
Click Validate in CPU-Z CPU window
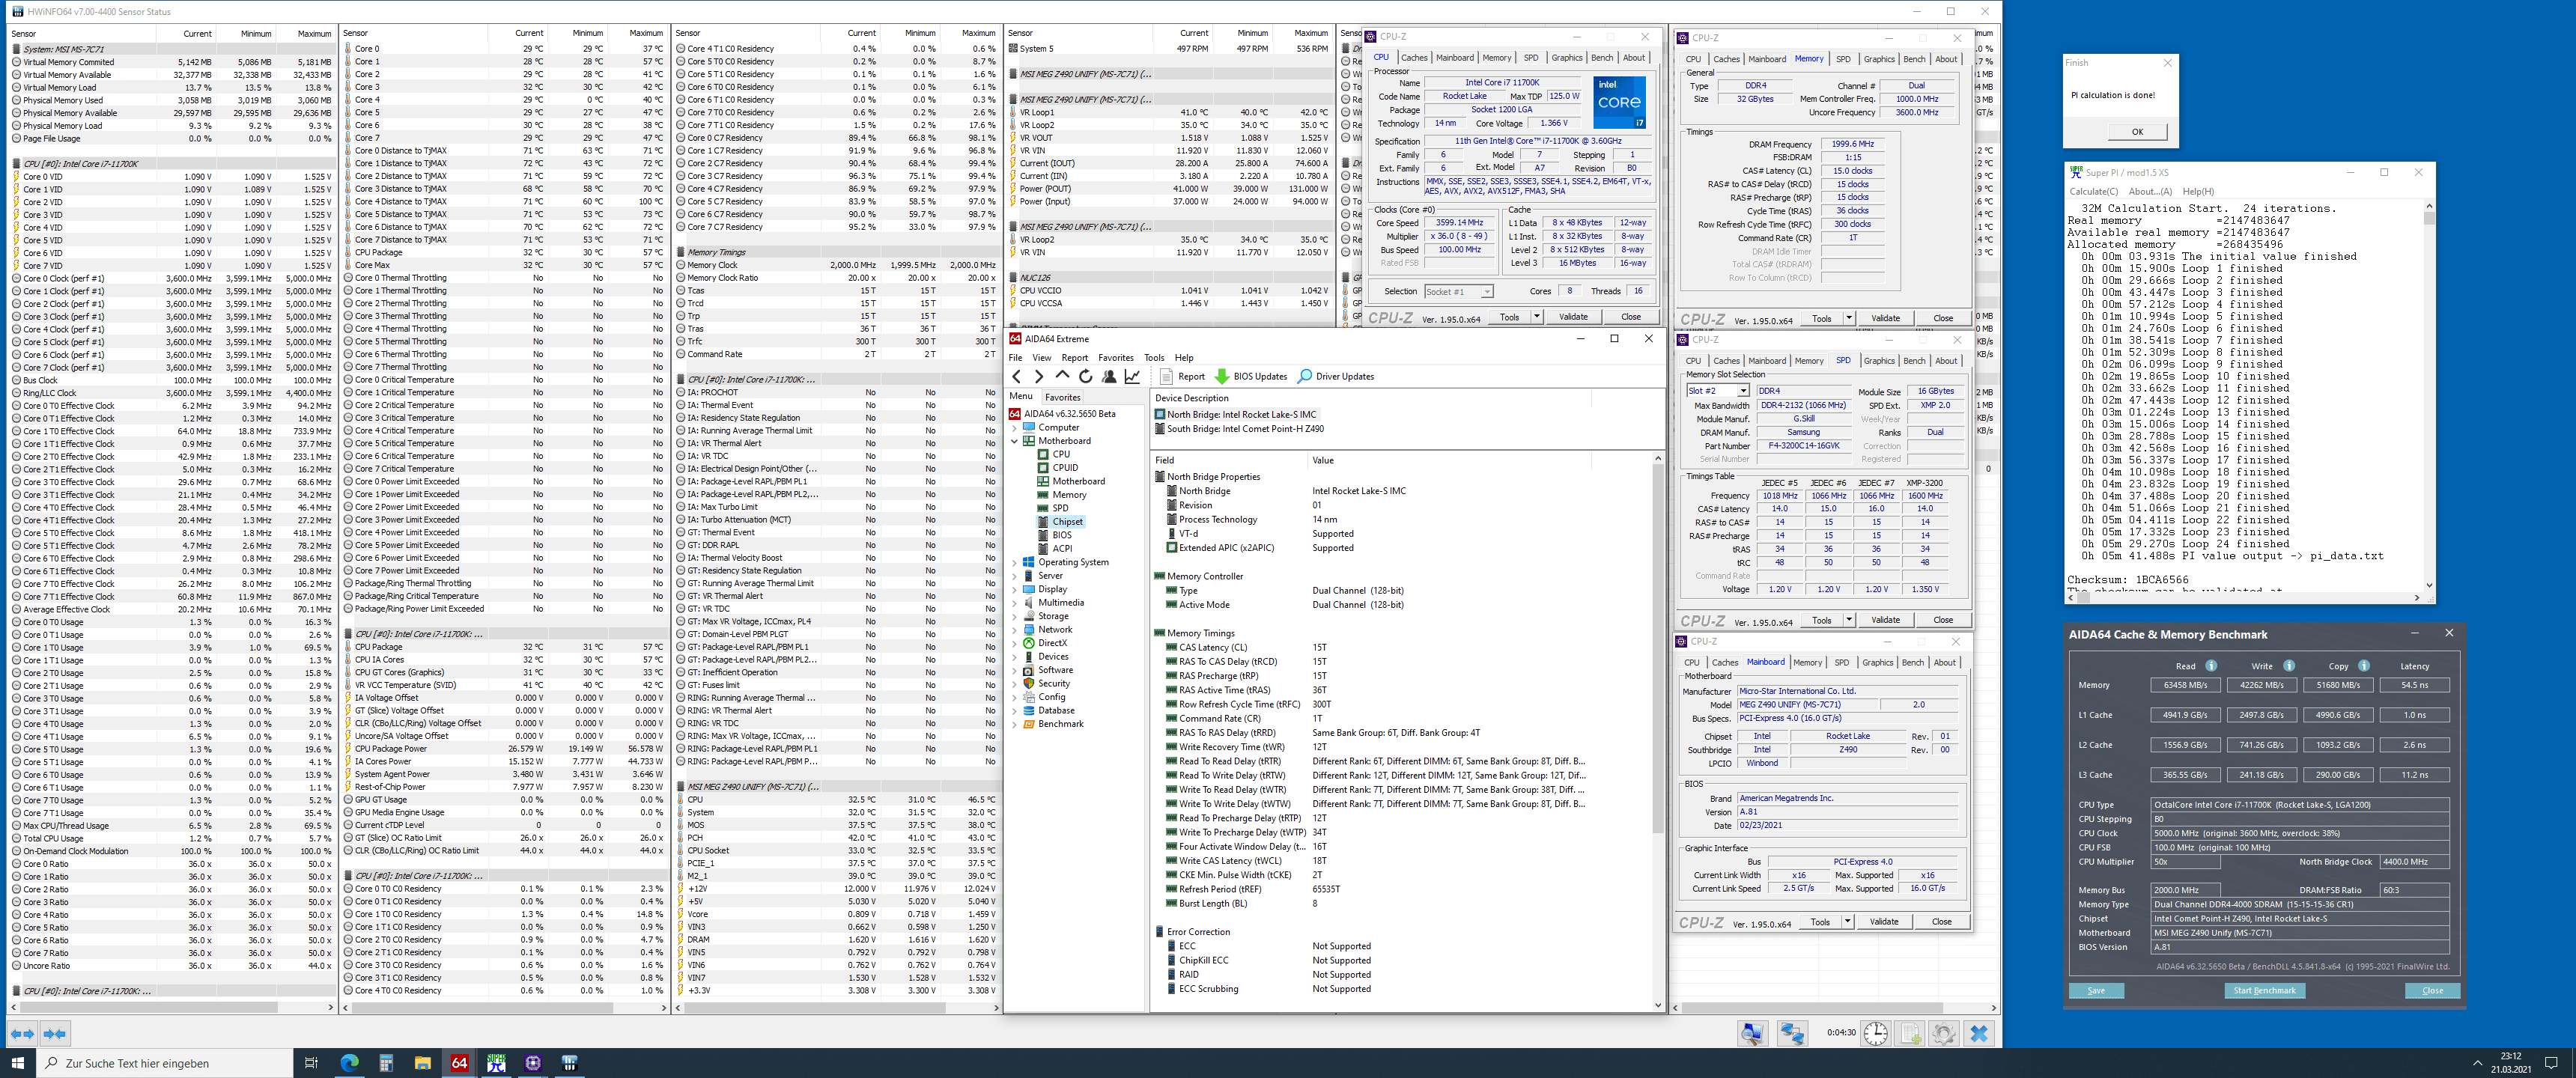[1573, 317]
